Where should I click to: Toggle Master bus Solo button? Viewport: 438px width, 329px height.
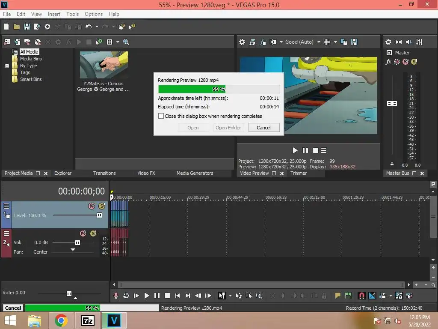(414, 62)
